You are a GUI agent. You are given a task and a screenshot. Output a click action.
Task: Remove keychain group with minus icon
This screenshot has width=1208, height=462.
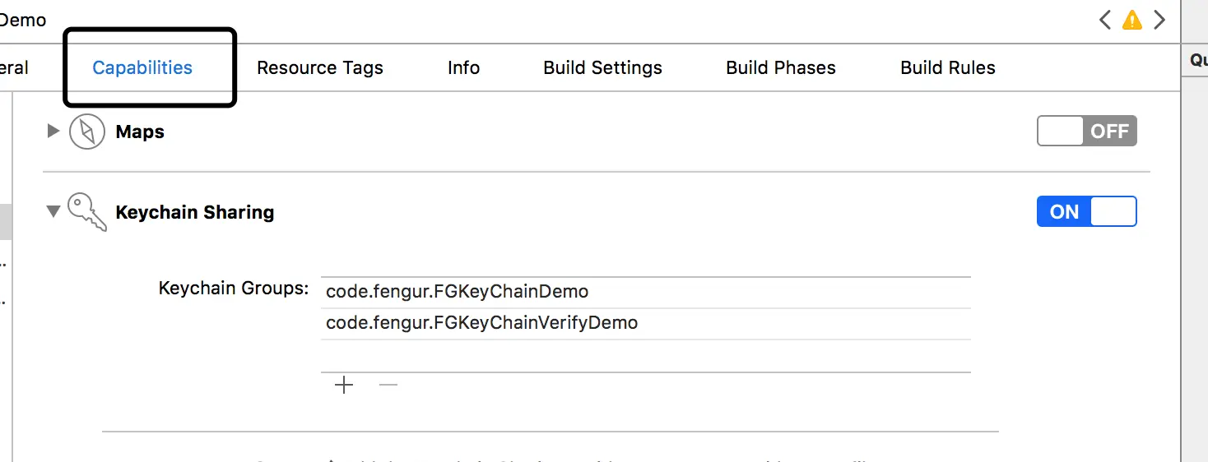[x=388, y=385]
